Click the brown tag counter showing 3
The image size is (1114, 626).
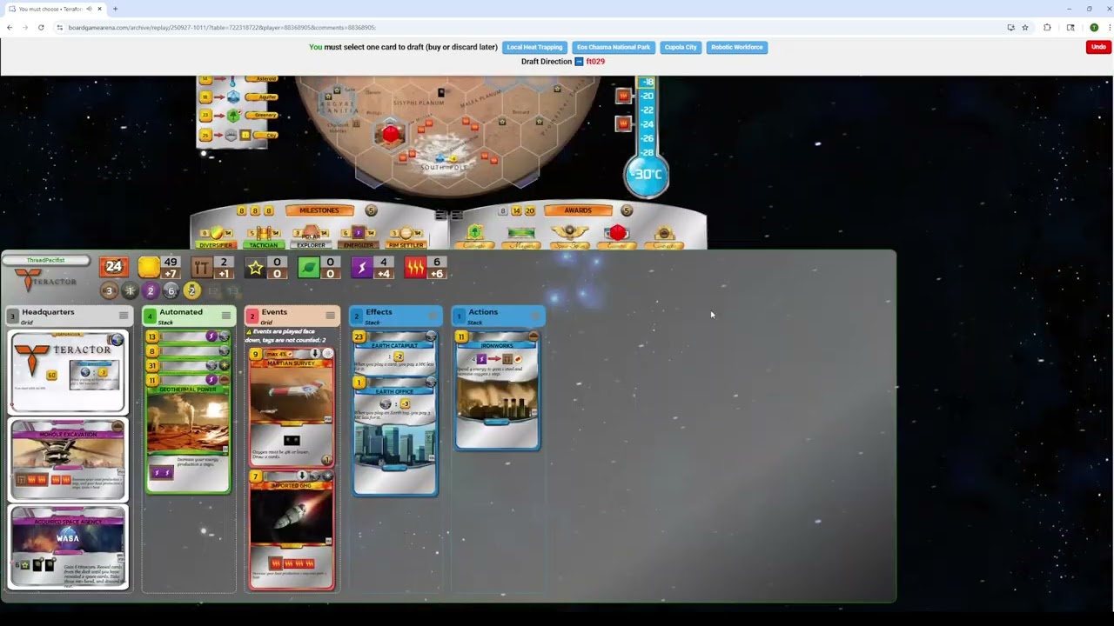pos(109,291)
